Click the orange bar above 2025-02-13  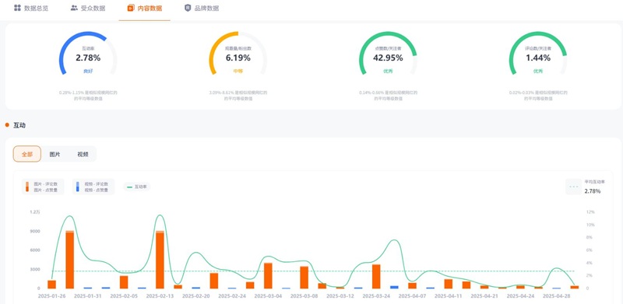coord(160,260)
